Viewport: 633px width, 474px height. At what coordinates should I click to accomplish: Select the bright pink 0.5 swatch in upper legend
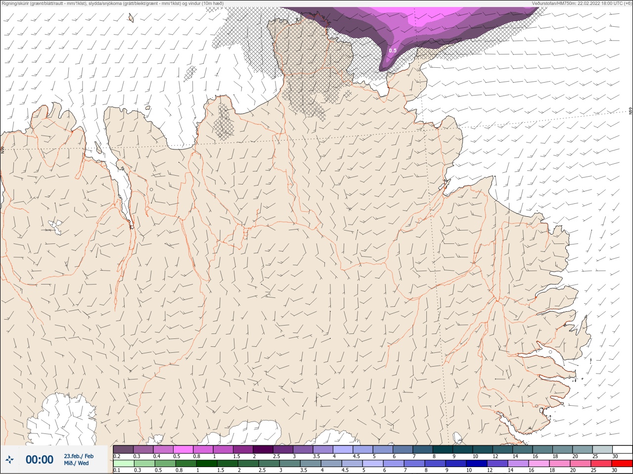coord(183,449)
